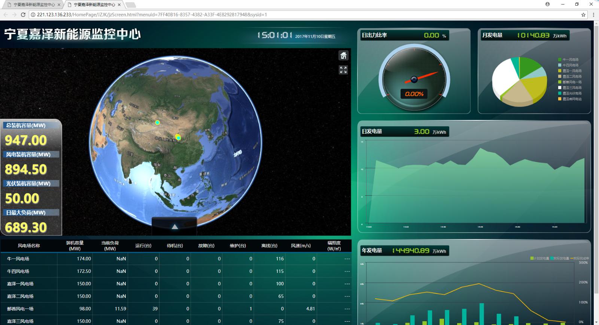The height and width of the screenshot is (325, 599).
Task: Click the 日发电量 panel title
Action: click(x=372, y=132)
